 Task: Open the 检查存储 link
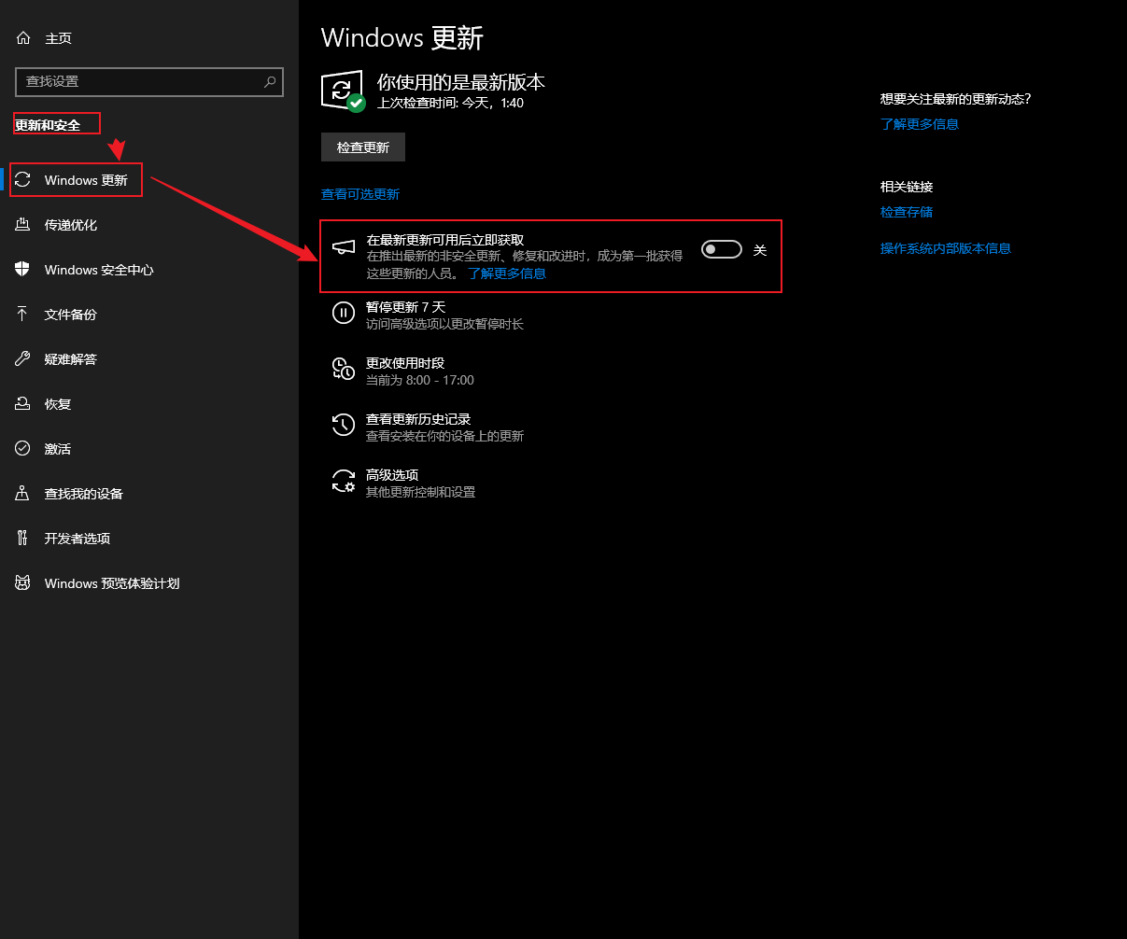[907, 212]
